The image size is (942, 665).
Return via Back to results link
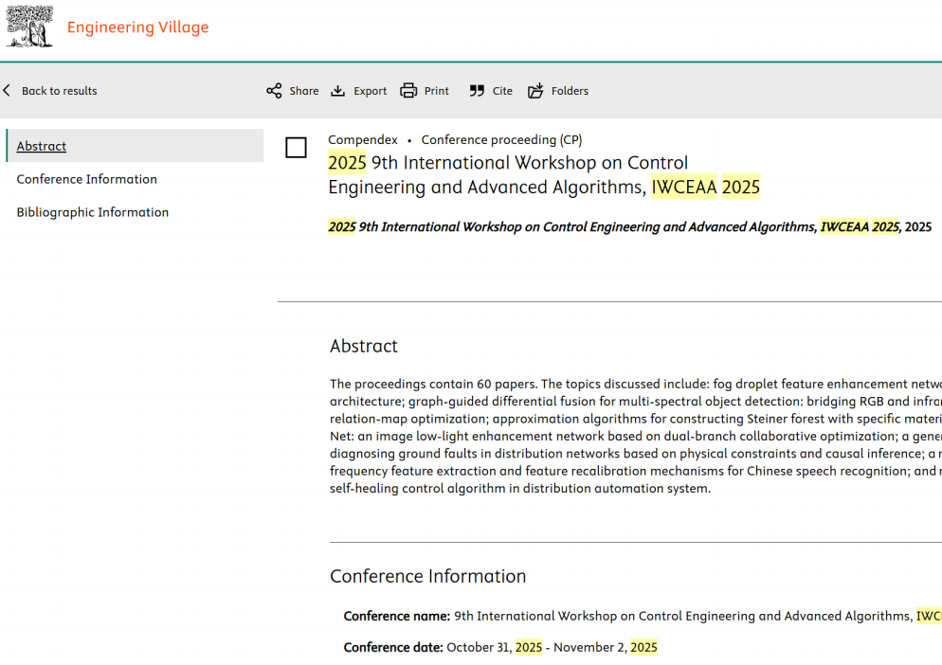60,91
